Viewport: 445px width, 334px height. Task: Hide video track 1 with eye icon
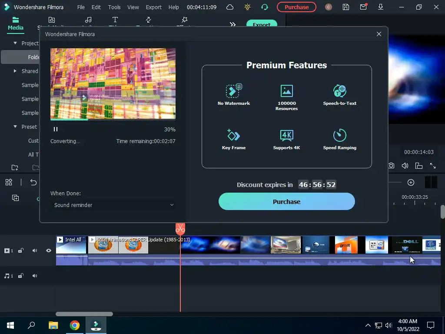tap(49, 250)
